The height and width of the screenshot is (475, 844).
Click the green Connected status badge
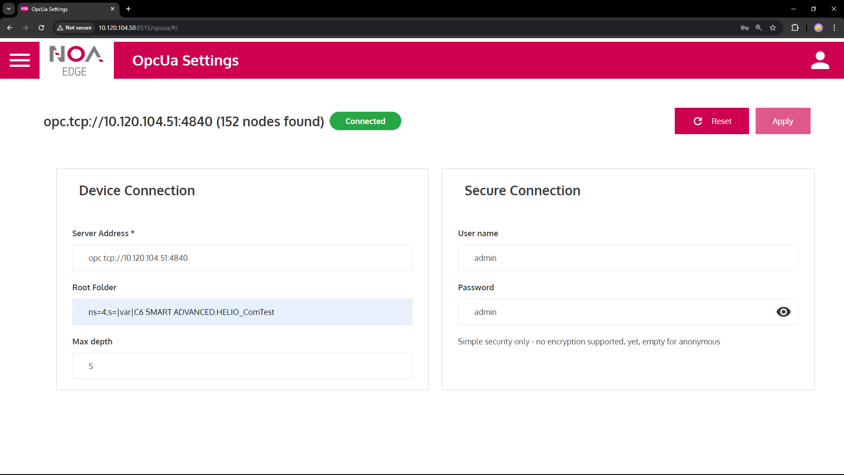pyautogui.click(x=365, y=121)
